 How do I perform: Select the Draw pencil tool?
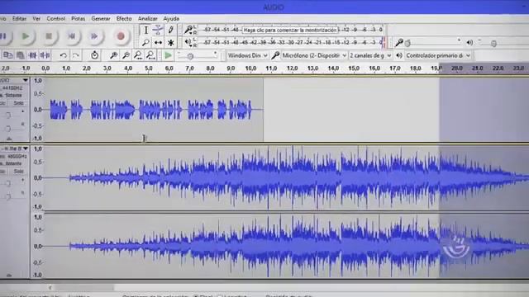coord(171,30)
